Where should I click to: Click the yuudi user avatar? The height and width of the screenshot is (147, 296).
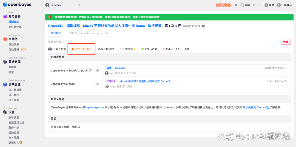[x=107, y=87]
